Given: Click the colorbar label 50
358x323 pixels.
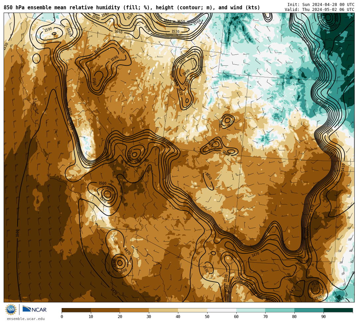Looking at the screenshot, I should pyautogui.click(x=207, y=317).
